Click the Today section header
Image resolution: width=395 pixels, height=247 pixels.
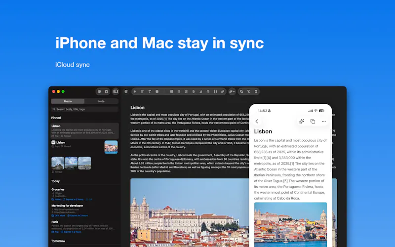click(x=55, y=181)
